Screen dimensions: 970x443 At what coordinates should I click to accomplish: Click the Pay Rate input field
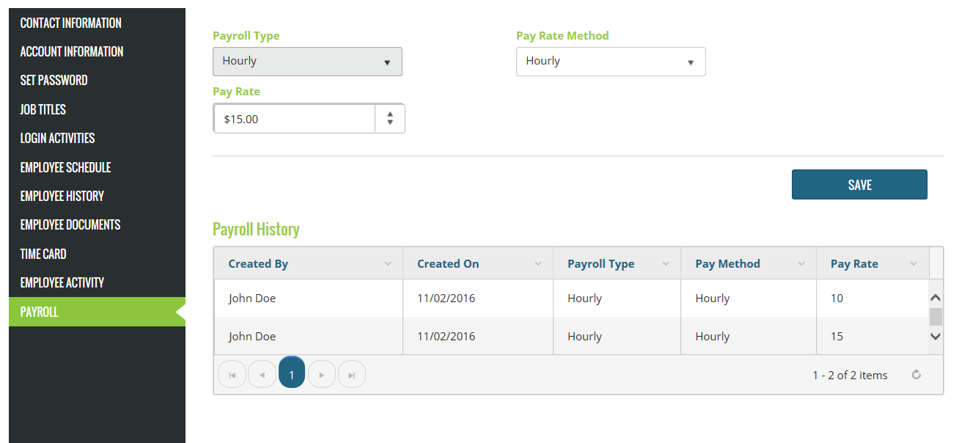pyautogui.click(x=295, y=119)
